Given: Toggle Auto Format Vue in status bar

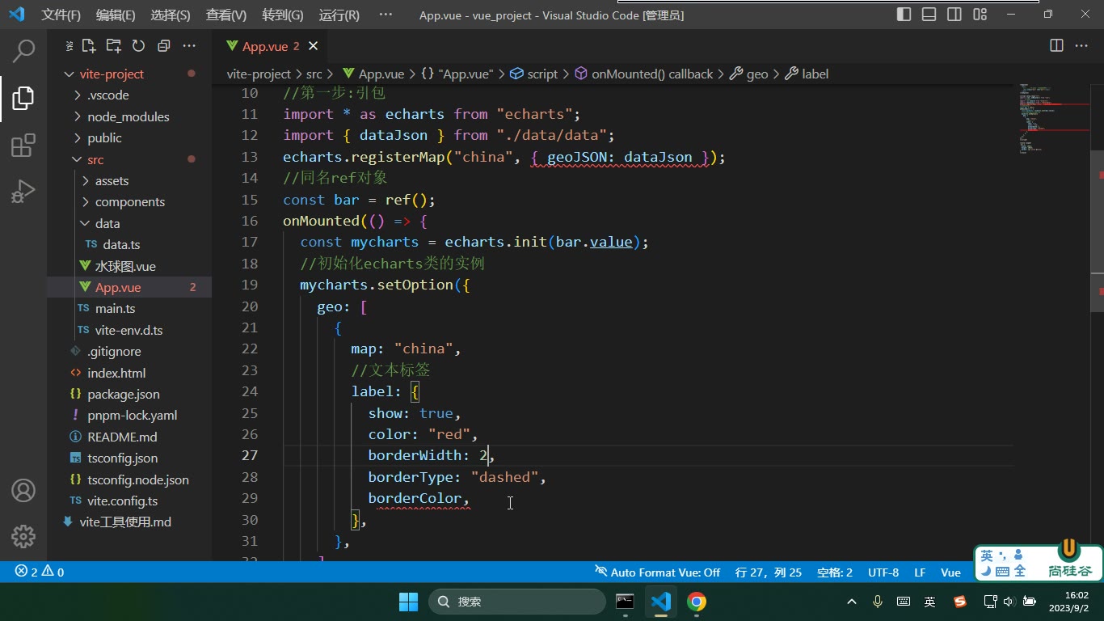Looking at the screenshot, I should 657,572.
